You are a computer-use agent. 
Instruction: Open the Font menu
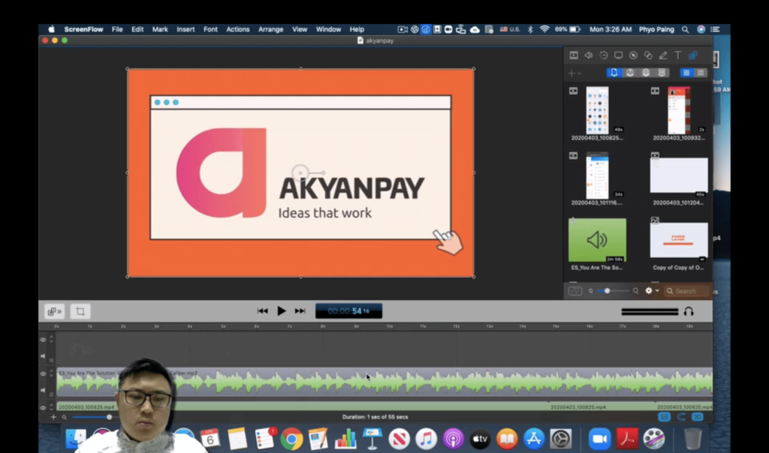[210, 29]
